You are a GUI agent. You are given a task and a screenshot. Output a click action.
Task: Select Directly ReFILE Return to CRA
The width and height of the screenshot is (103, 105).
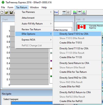[77, 92]
